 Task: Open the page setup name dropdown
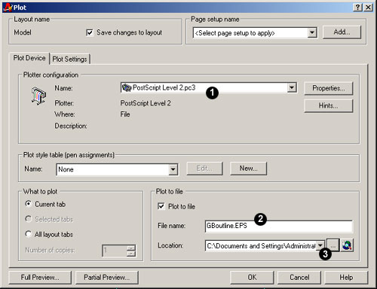click(x=312, y=32)
